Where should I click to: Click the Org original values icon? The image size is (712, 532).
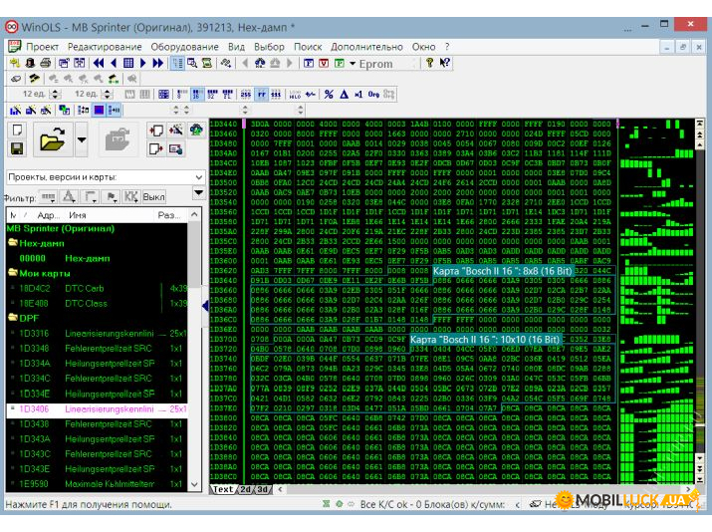pos(373,94)
